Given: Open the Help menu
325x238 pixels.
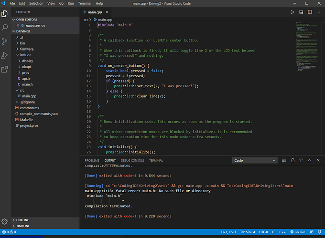Looking at the screenshot, I should (99, 3).
